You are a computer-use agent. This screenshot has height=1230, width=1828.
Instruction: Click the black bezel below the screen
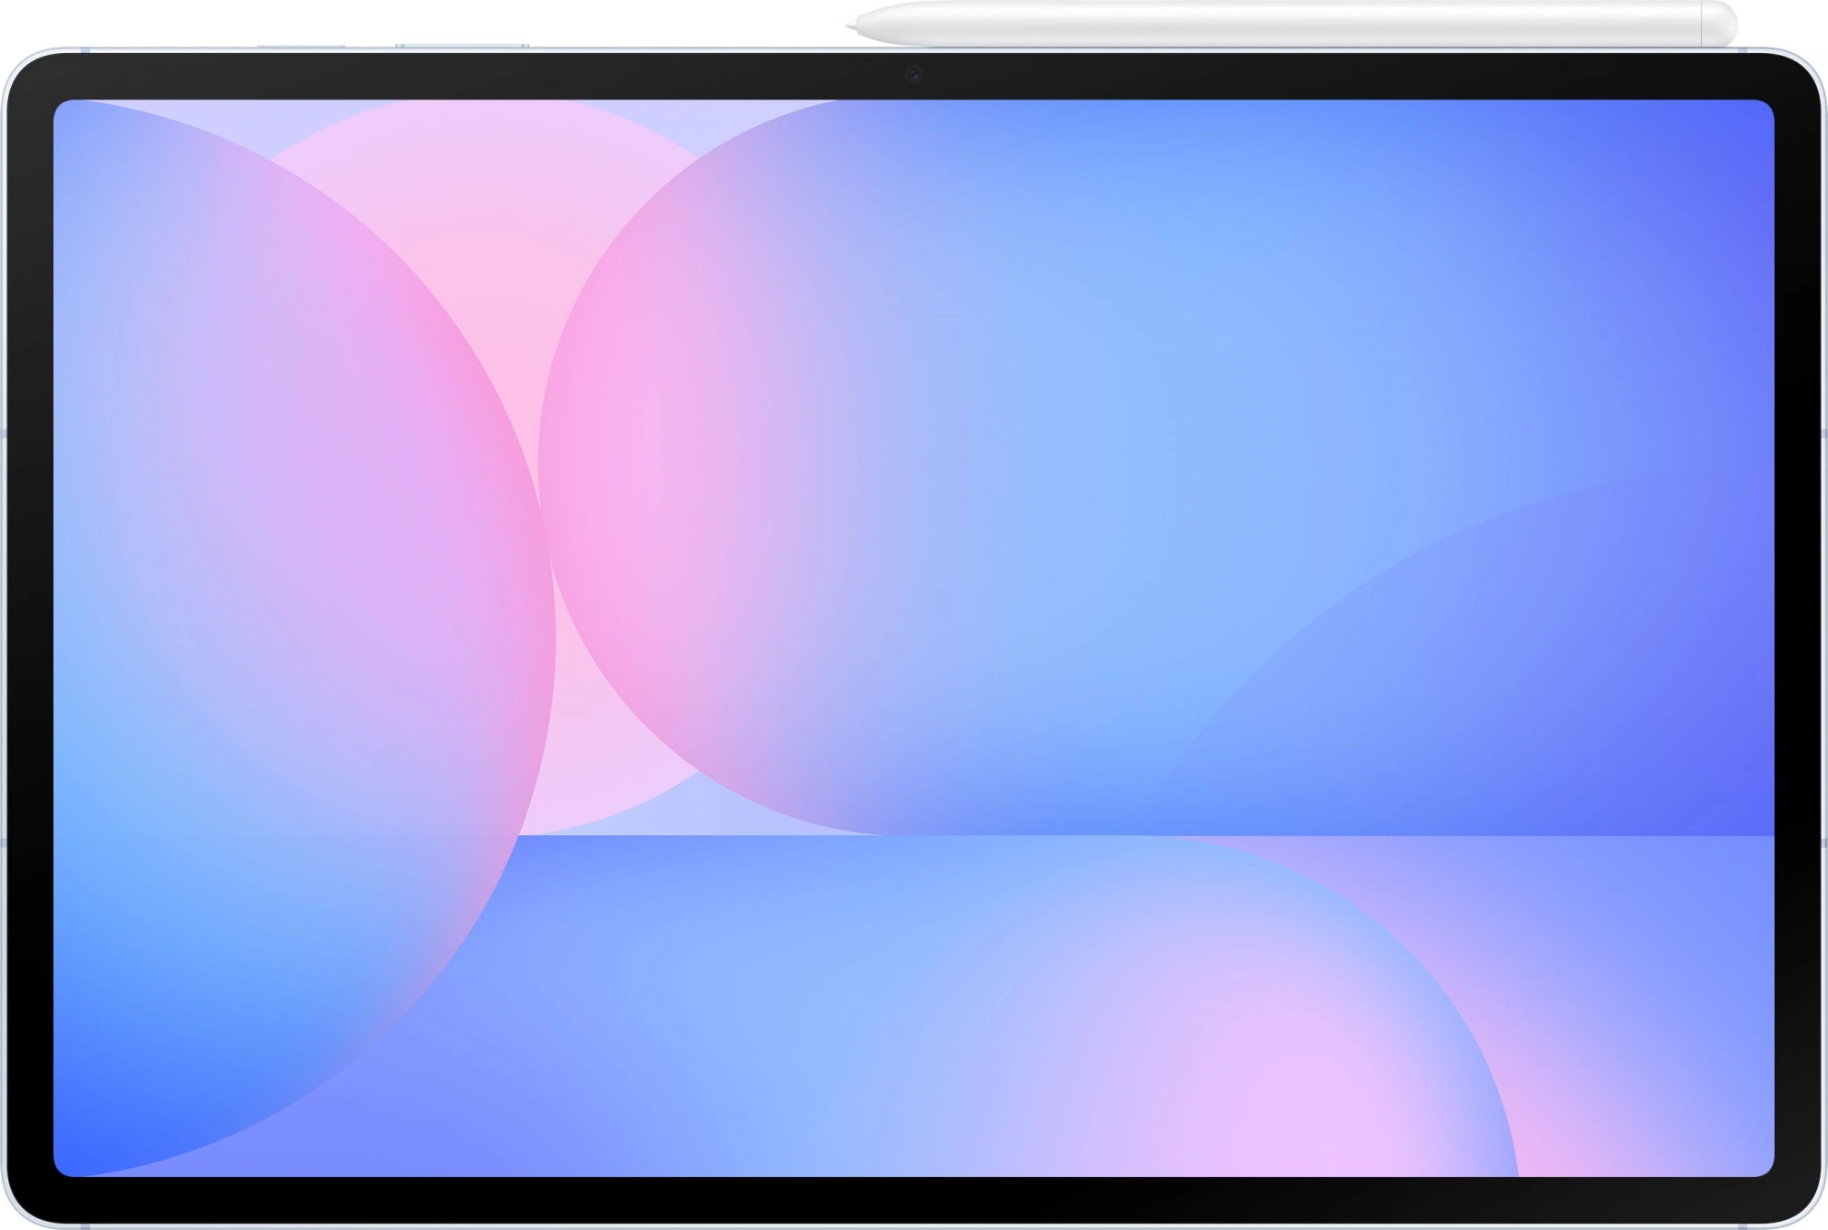pos(914,1199)
